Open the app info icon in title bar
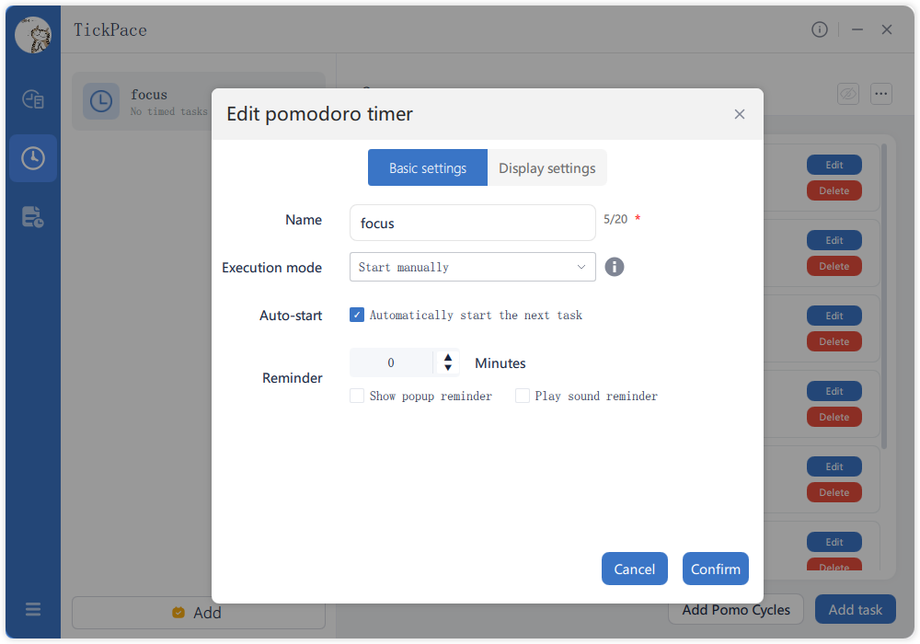Viewport: 920px width, 644px height. click(820, 29)
